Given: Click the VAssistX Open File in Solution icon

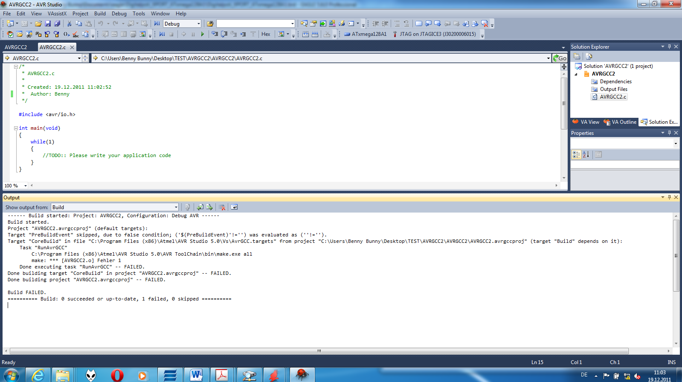Looking at the screenshot, I should click(20, 34).
